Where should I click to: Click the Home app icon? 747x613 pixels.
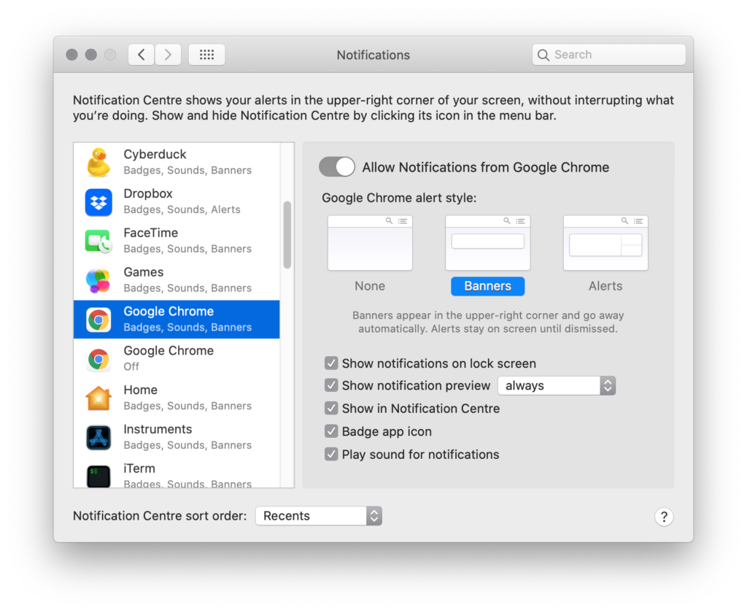tap(98, 398)
